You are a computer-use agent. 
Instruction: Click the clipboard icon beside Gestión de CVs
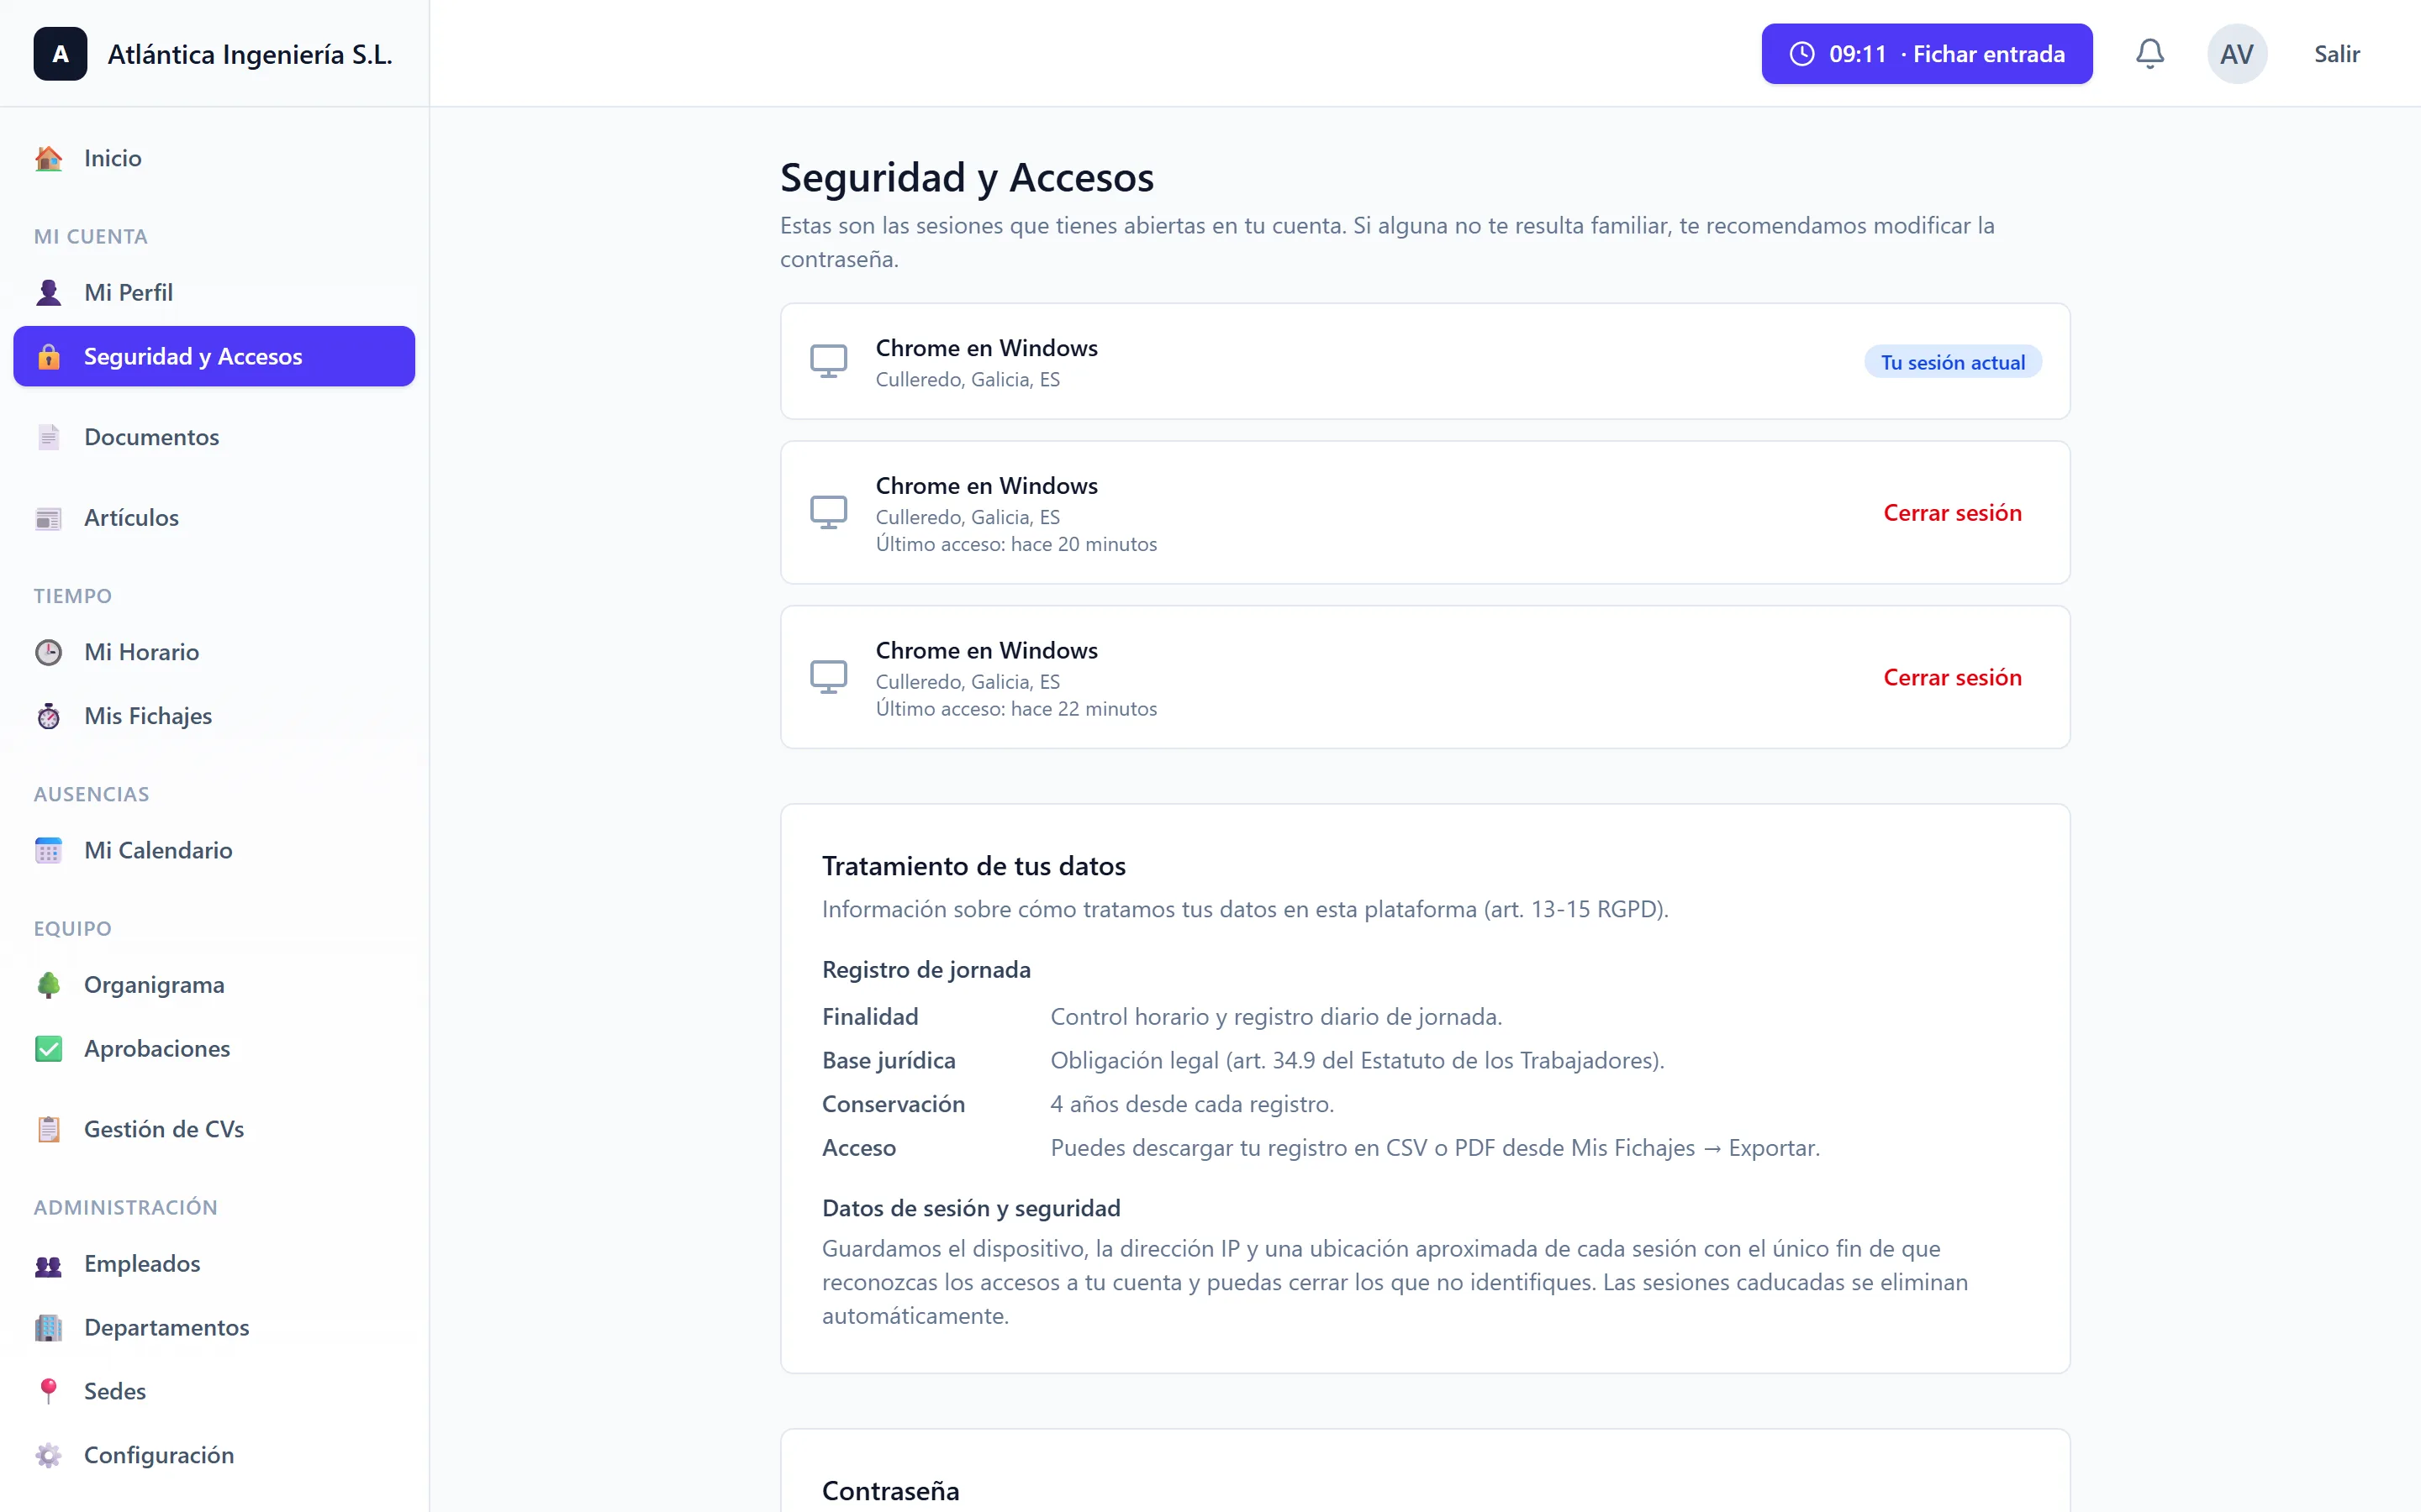(48, 1129)
